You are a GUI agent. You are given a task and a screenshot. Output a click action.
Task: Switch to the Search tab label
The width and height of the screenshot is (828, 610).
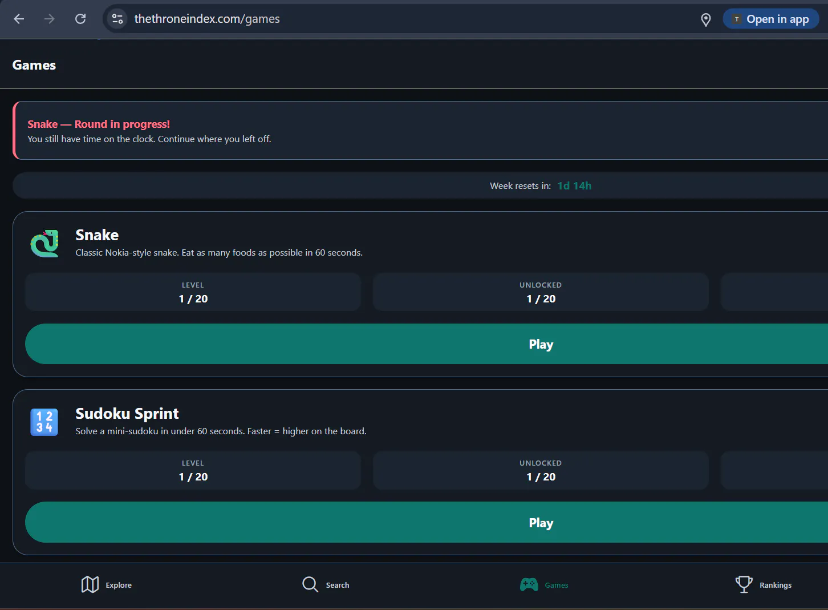pos(338,585)
